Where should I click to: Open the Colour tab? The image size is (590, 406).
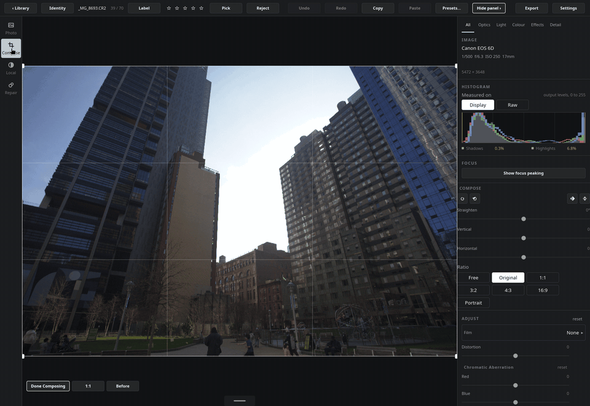tap(519, 25)
